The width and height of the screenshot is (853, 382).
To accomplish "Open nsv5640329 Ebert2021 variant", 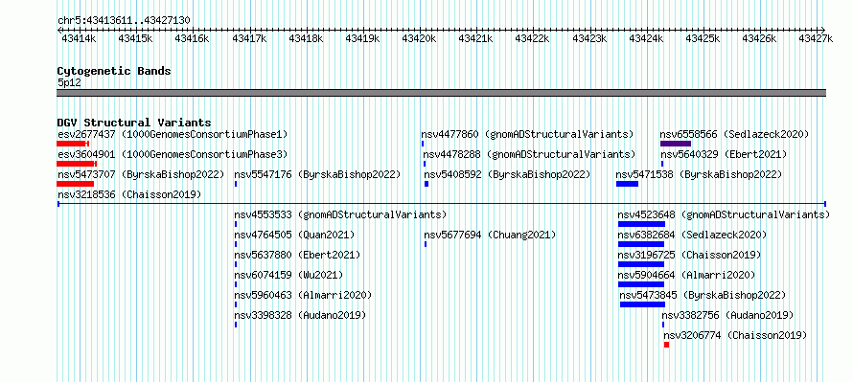I will 724,154.
